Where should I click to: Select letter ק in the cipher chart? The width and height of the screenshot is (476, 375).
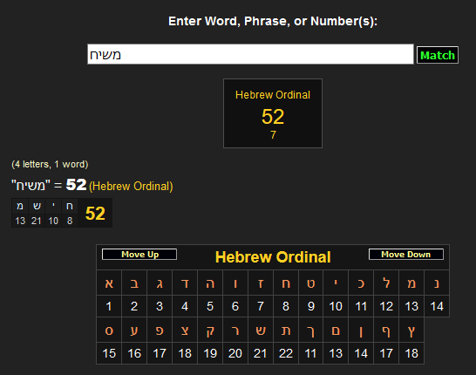tap(210, 331)
